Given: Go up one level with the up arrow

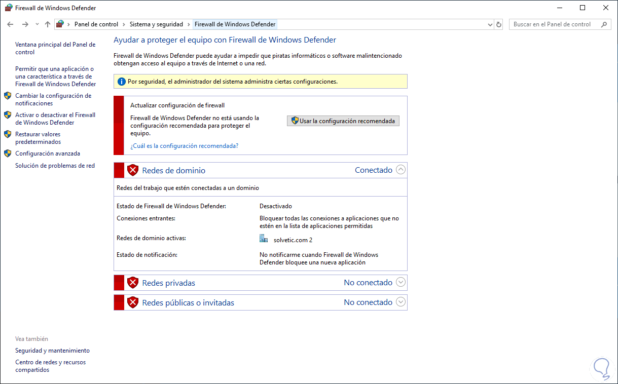Looking at the screenshot, I should coord(48,24).
